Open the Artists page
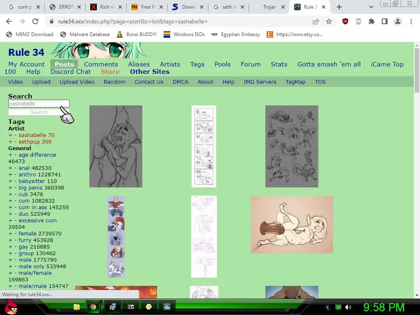 (170, 64)
